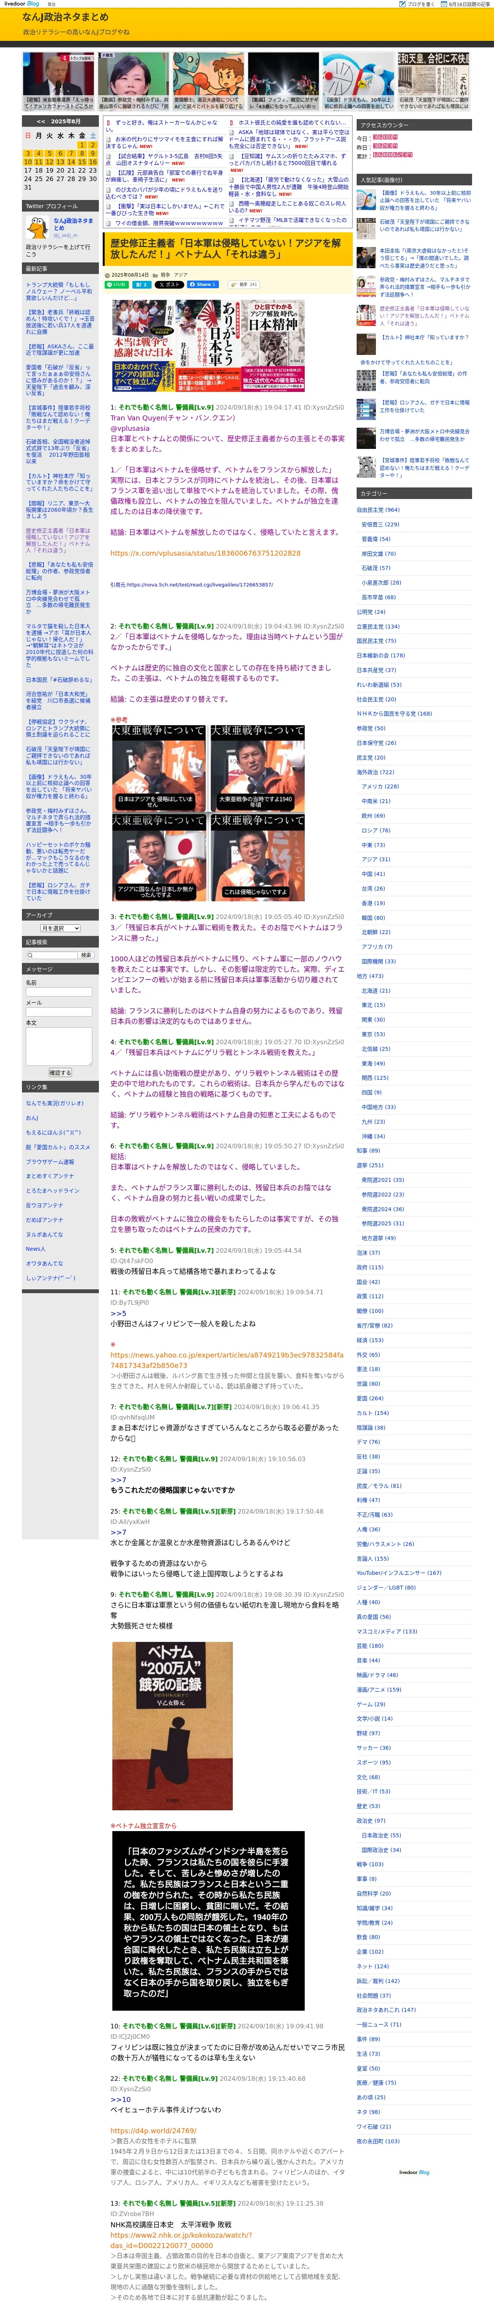The width and height of the screenshot is (494, 2312).
Task: Open the おんJ sidebar link
Action: (32, 1117)
